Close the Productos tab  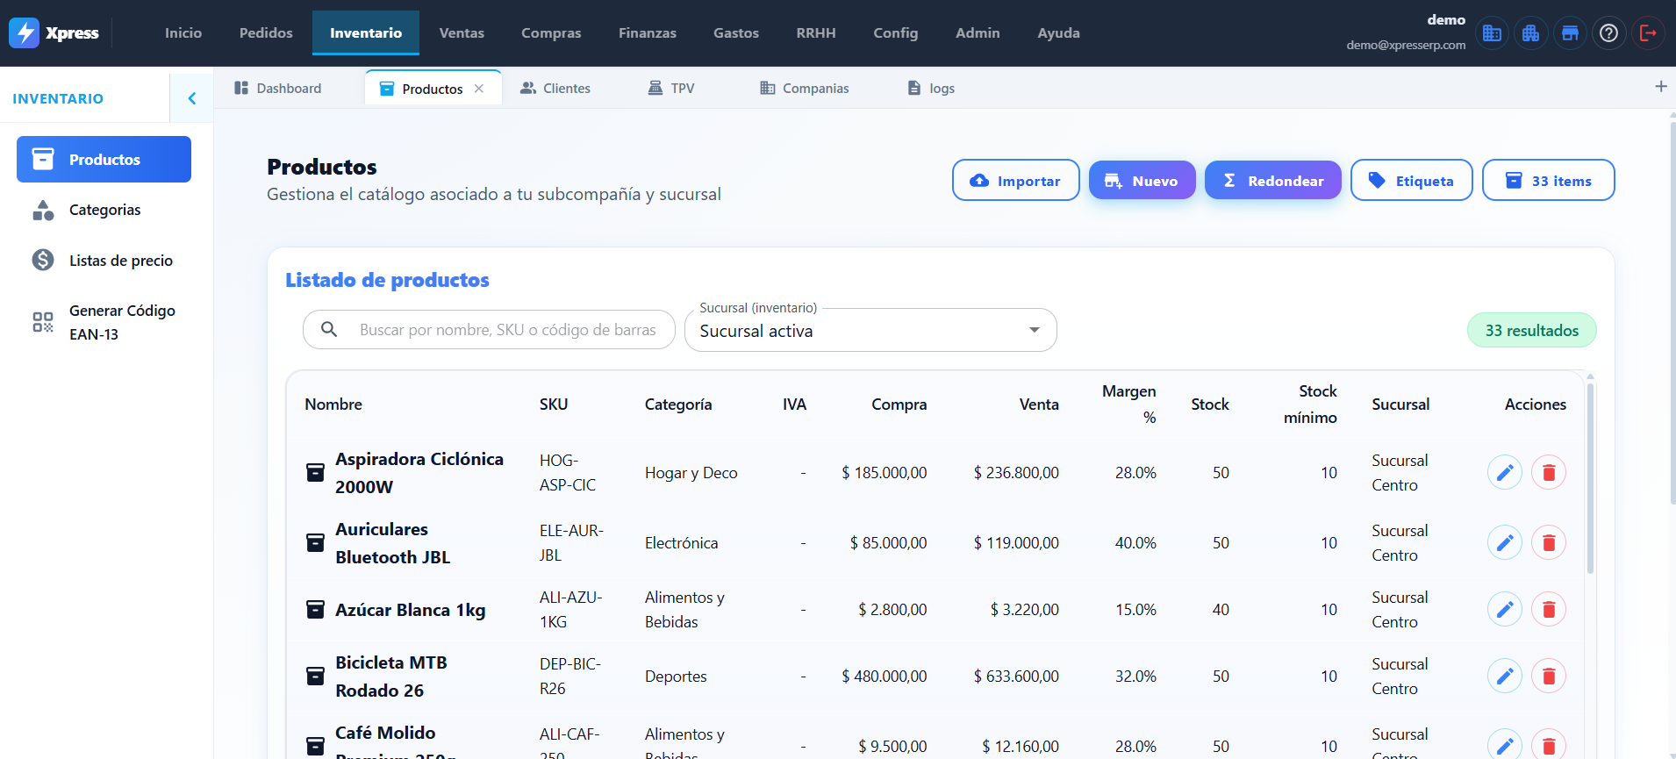(x=479, y=89)
